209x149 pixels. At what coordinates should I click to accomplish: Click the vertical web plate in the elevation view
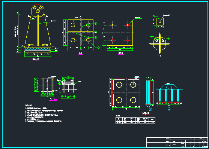[x=38, y=30]
